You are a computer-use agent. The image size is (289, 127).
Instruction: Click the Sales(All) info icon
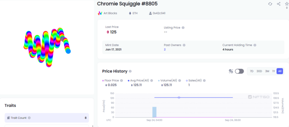click(204, 81)
